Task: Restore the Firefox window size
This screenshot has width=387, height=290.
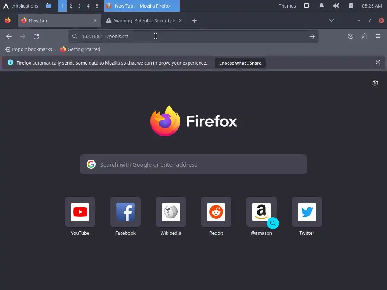Action: (x=370, y=20)
